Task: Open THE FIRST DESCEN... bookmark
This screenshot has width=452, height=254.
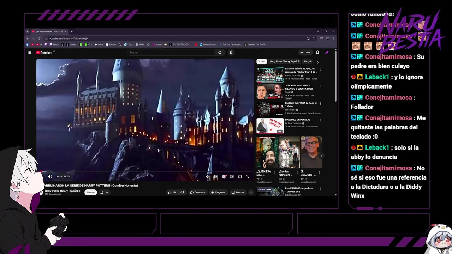Action: pyautogui.click(x=179, y=44)
